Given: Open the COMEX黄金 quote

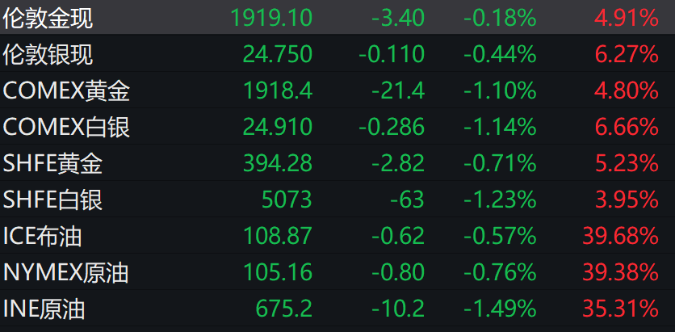Looking at the screenshot, I should (66, 90).
